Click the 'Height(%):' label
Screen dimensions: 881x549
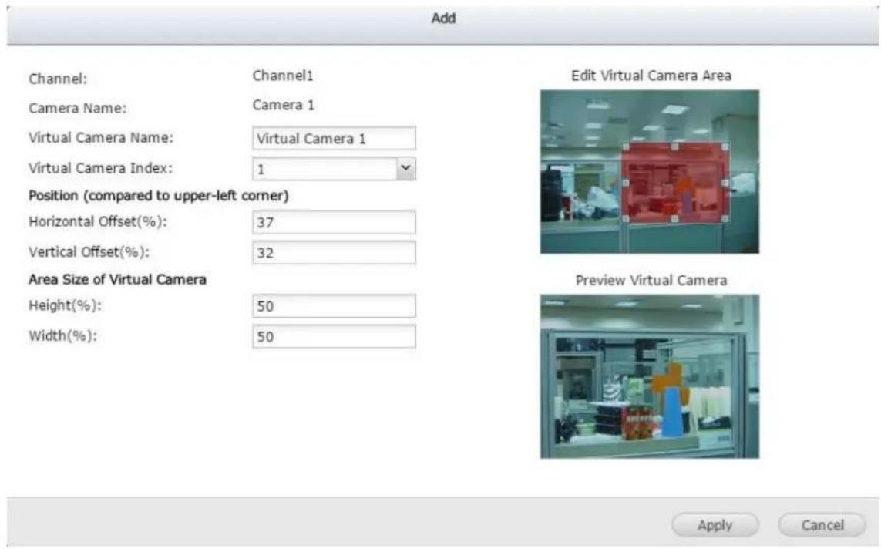(66, 305)
